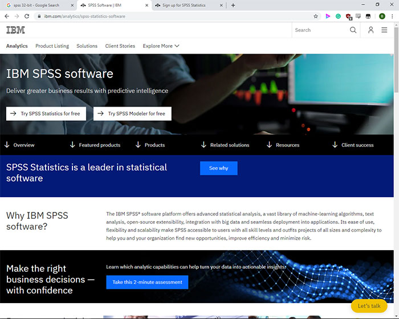This screenshot has width=399, height=319.
Task: Bookmark this page with star icon
Action: coord(316,17)
